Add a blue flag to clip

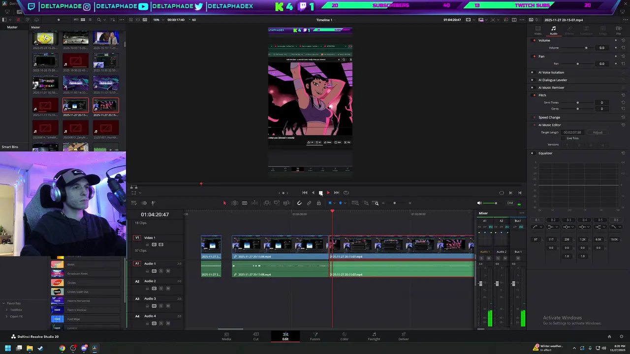click(330, 203)
